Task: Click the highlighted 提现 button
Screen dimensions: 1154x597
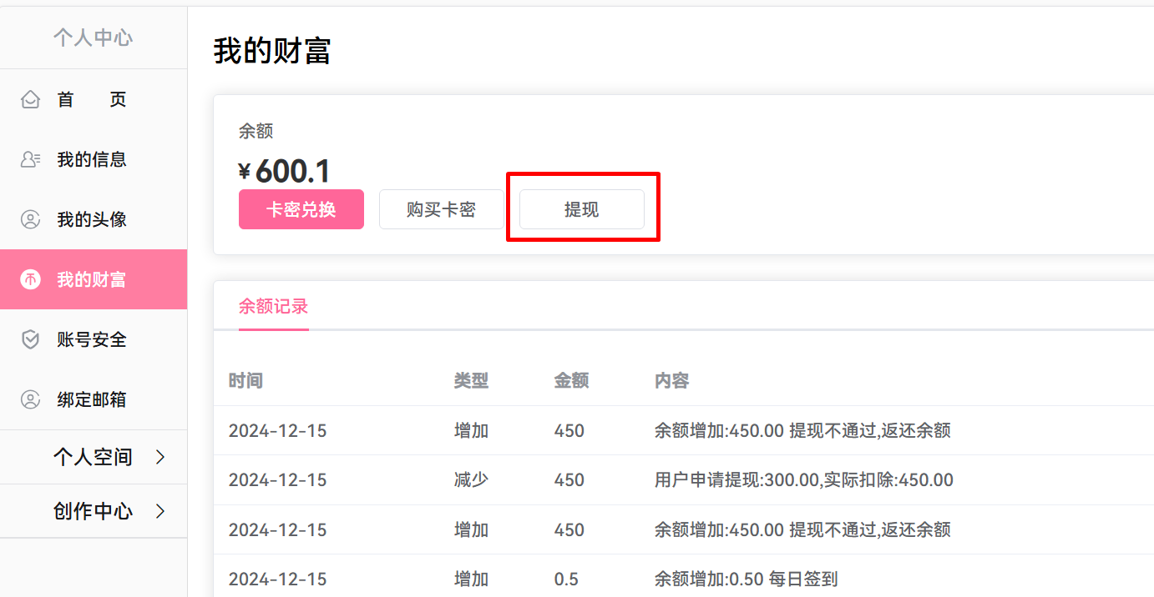Action: click(581, 209)
